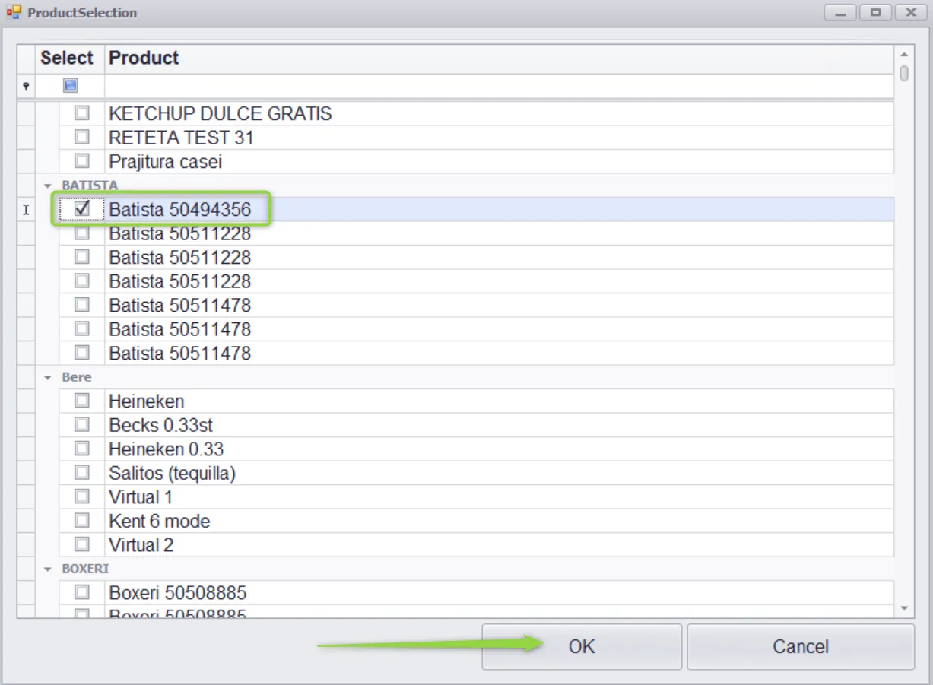Sort by the Product column header

tap(500, 59)
